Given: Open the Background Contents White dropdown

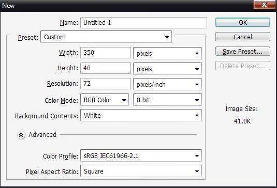Looking at the screenshot, I should coord(141,115).
